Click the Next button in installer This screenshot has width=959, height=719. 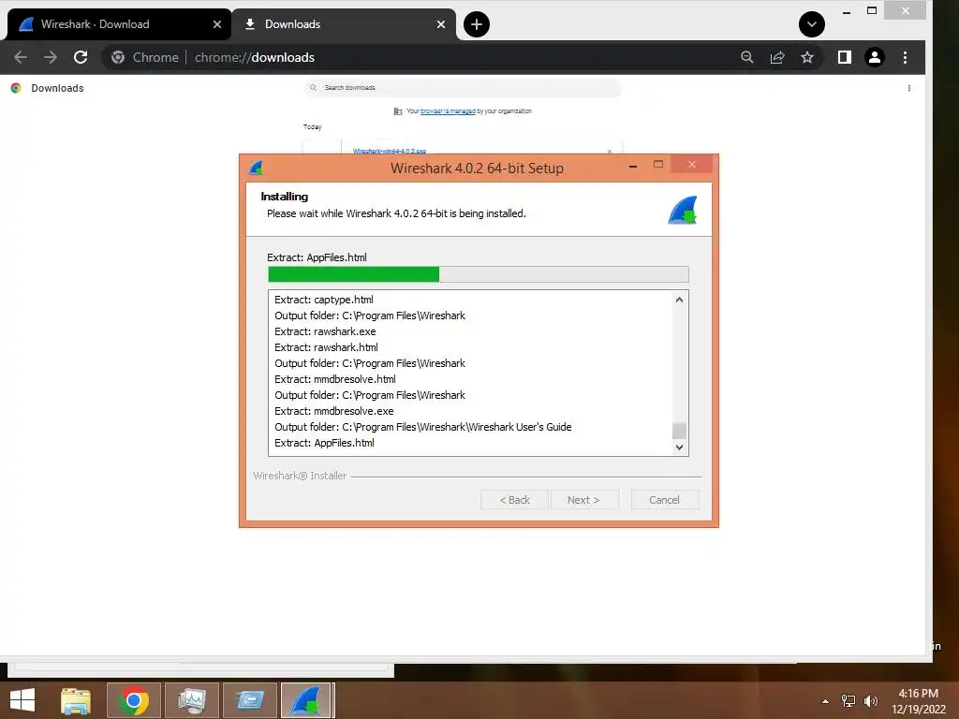coord(584,500)
